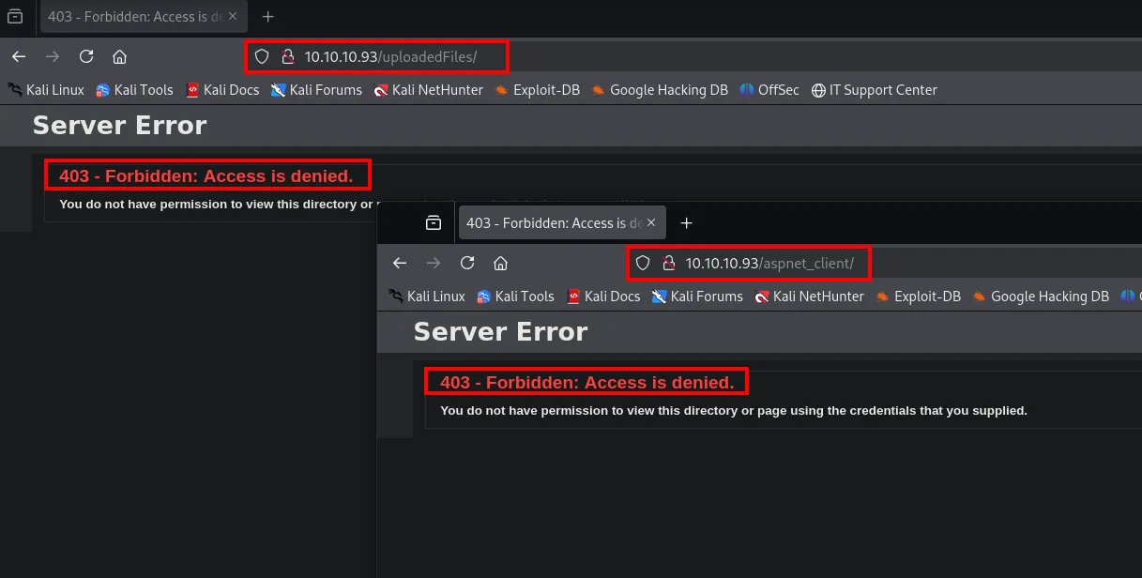Open Kali NetHunter bookmark in uploadedFiles window
The height and width of the screenshot is (578, 1142).
428,90
